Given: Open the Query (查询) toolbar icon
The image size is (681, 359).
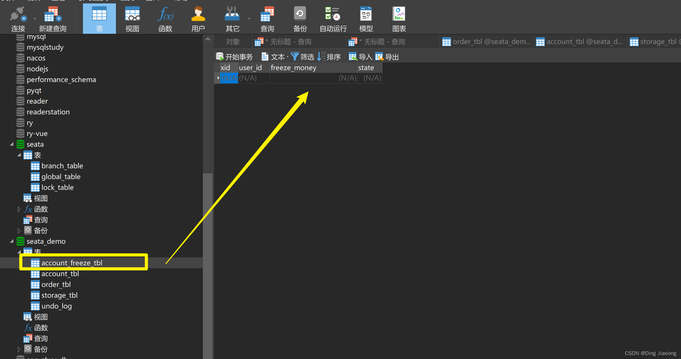Looking at the screenshot, I should click(267, 19).
